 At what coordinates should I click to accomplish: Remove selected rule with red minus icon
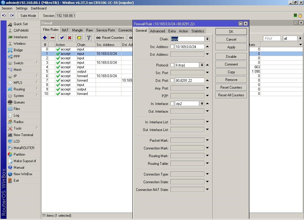click(52, 38)
